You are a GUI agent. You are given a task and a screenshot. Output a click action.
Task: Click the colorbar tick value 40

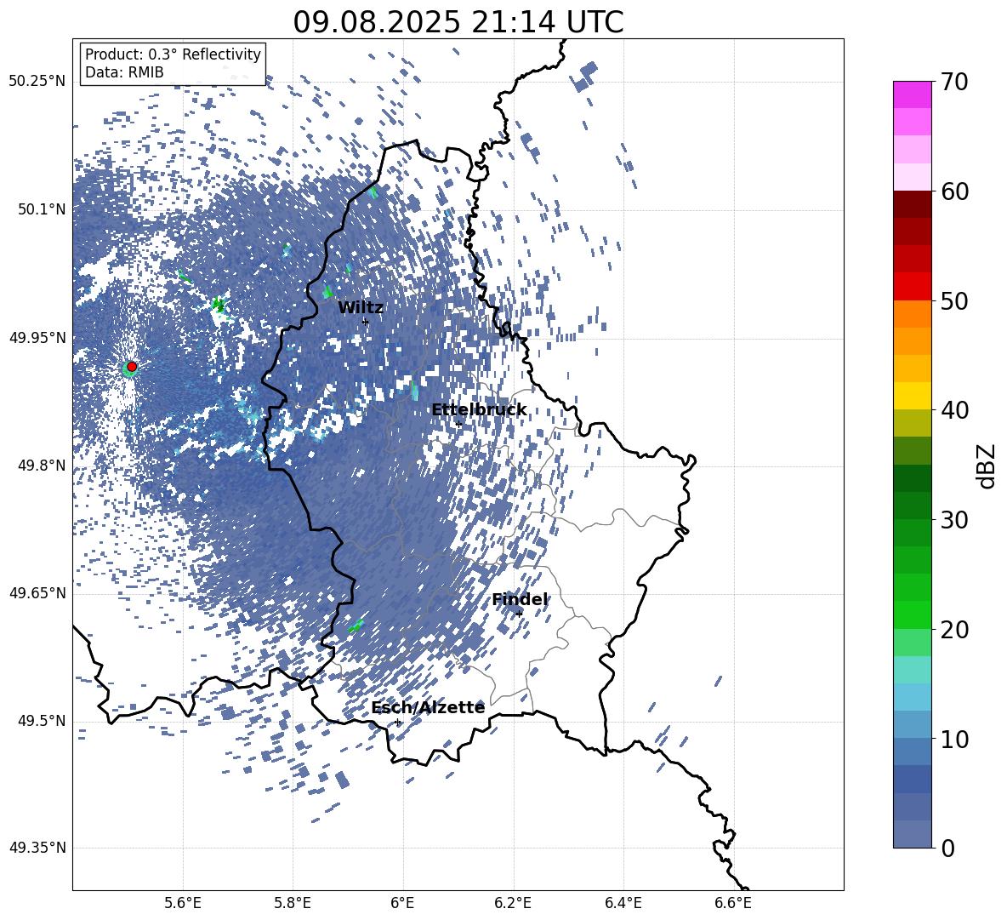click(x=954, y=410)
